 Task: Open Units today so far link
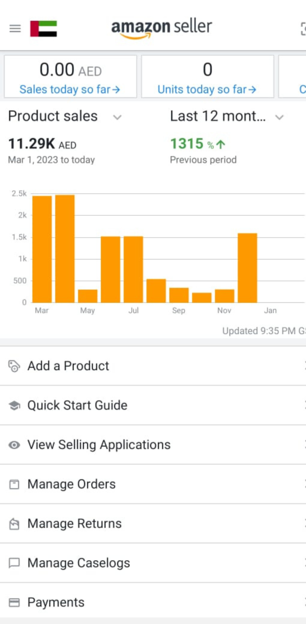point(207,89)
